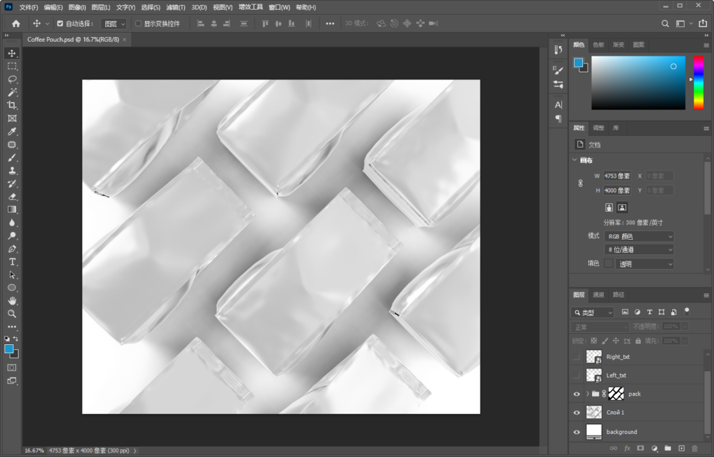The height and width of the screenshot is (457, 714).
Task: Add a layer style fx icon
Action: (x=627, y=449)
